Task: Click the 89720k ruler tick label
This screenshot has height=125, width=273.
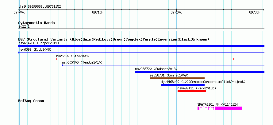Action: [176, 12]
